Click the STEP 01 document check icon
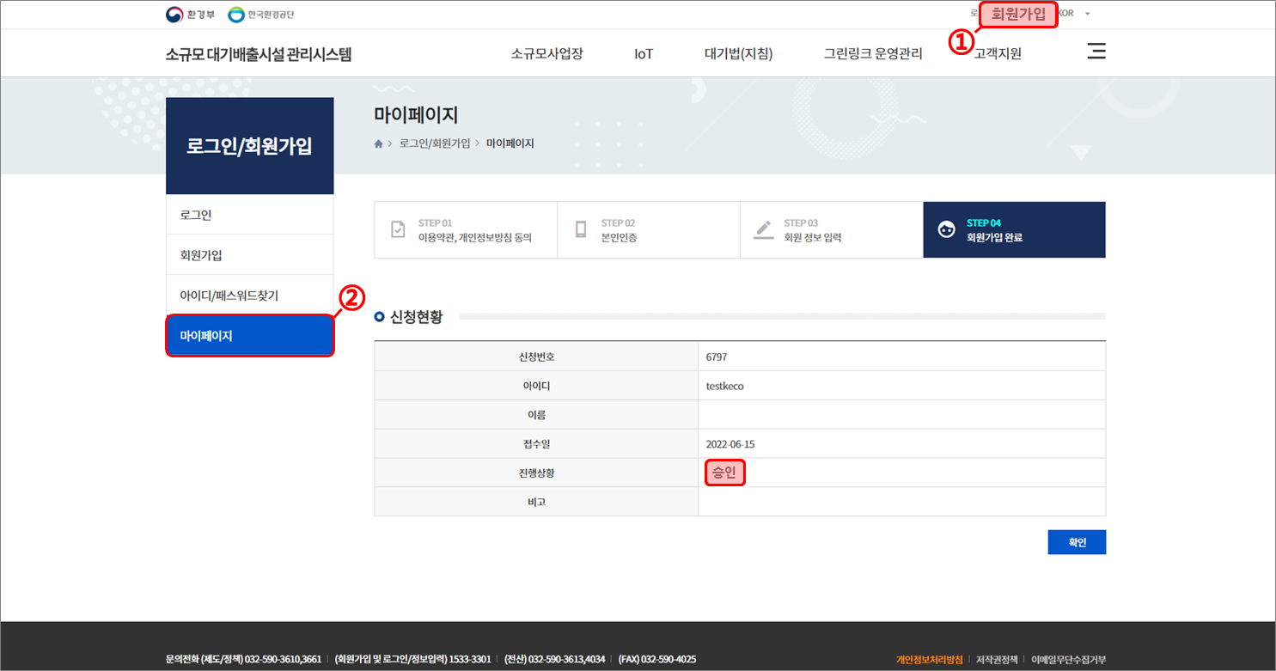The height and width of the screenshot is (671, 1276). pyautogui.click(x=398, y=229)
